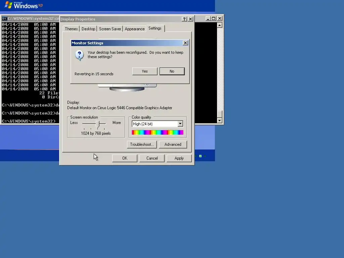Apply the display settings

click(179, 158)
